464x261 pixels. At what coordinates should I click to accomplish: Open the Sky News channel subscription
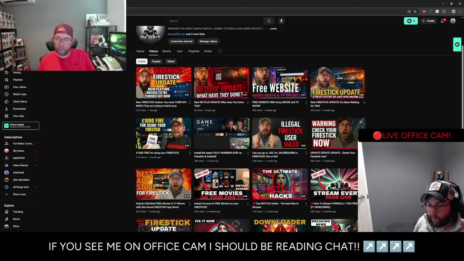[x=20, y=151]
